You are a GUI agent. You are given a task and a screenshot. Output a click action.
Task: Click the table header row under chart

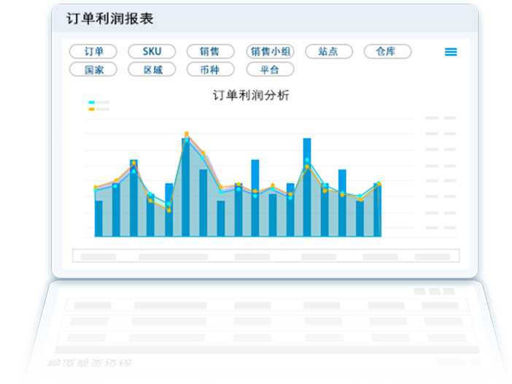tap(265, 256)
